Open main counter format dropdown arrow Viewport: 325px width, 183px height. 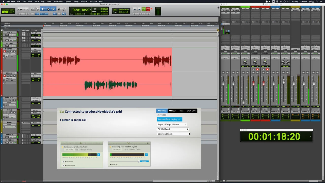click(90, 9)
